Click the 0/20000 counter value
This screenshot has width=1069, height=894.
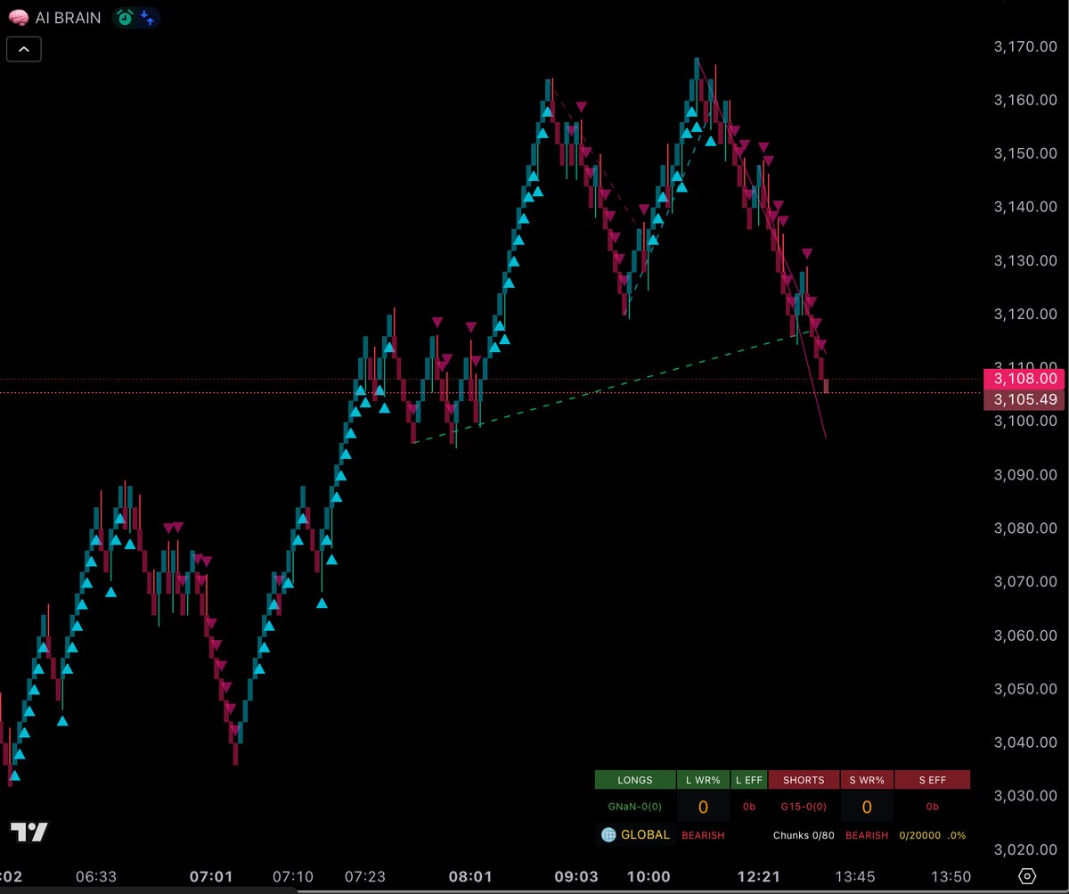pyautogui.click(x=918, y=835)
